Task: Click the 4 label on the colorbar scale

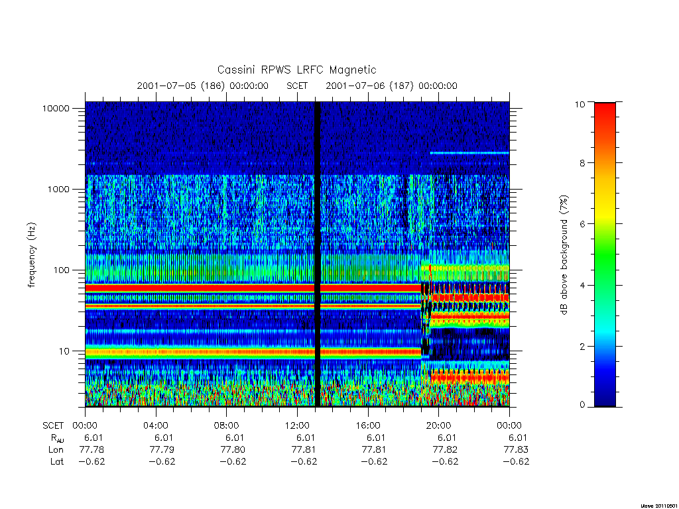Action: pyautogui.click(x=582, y=285)
